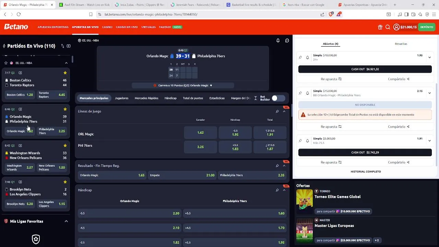
Task: Click bell icon on Simple $10.000,00 bet
Action: (x=307, y=57)
